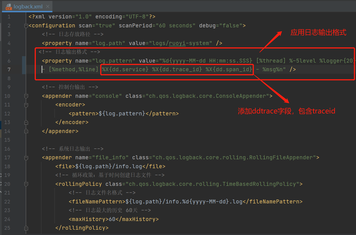This screenshot has width=356, height=235.
Task: Place cursor on the maxHistory value 60
Action: coord(112,219)
